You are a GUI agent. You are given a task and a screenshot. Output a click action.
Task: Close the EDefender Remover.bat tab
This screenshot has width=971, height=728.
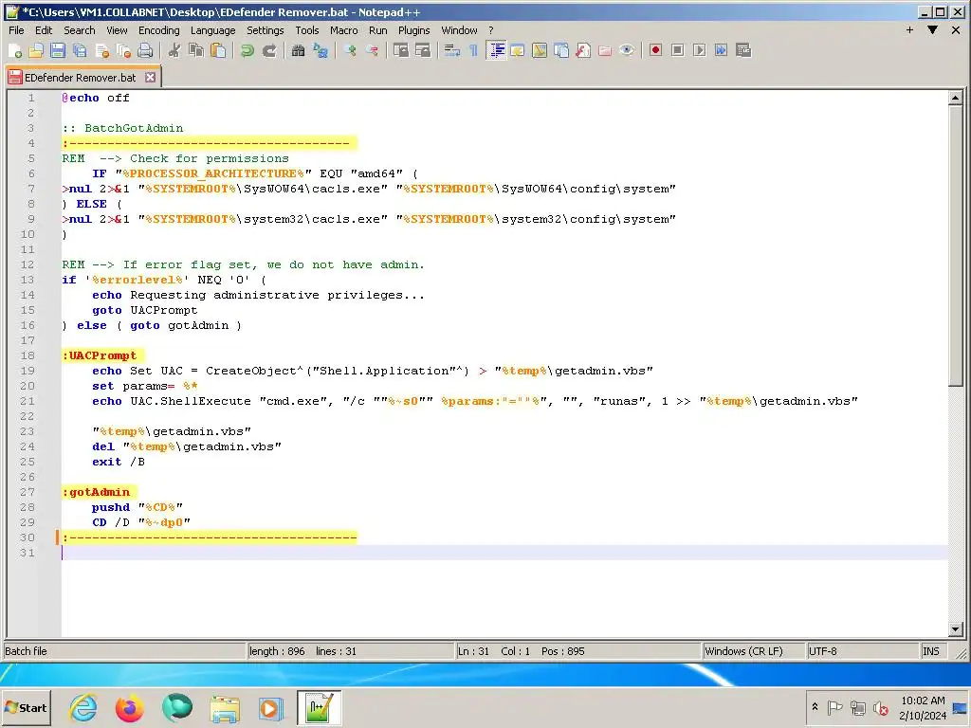tap(150, 78)
